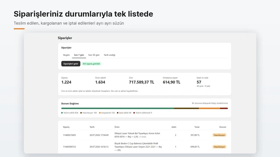
Task: Click dark brown preparing segment of bar
Action: click(187, 108)
